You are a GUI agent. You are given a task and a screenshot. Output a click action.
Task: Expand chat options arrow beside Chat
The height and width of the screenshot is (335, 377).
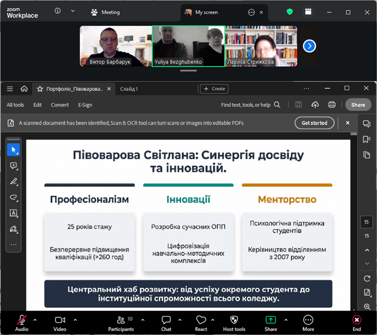(x=180, y=320)
